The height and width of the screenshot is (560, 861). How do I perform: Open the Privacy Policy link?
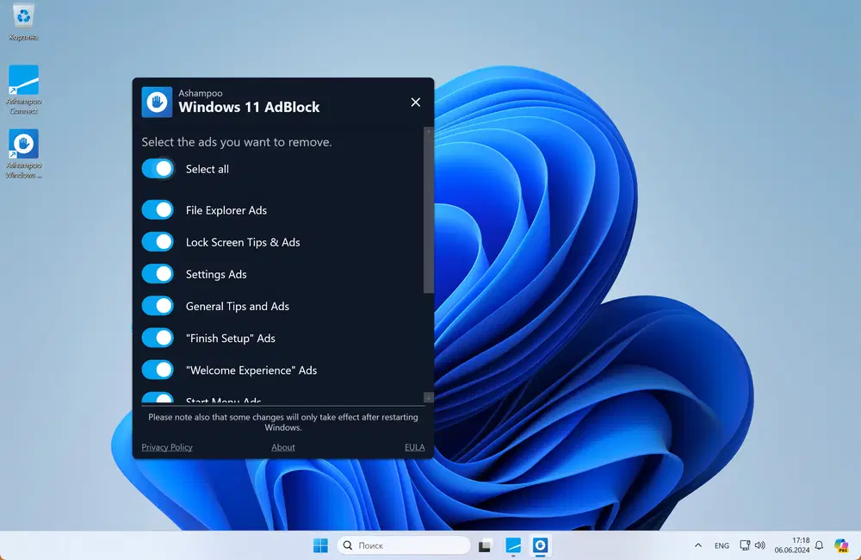pos(167,447)
